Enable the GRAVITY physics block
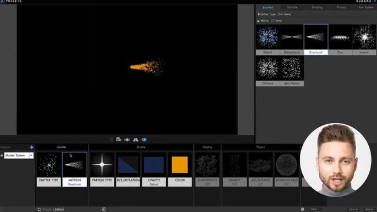The image size is (377, 212). (x=234, y=169)
